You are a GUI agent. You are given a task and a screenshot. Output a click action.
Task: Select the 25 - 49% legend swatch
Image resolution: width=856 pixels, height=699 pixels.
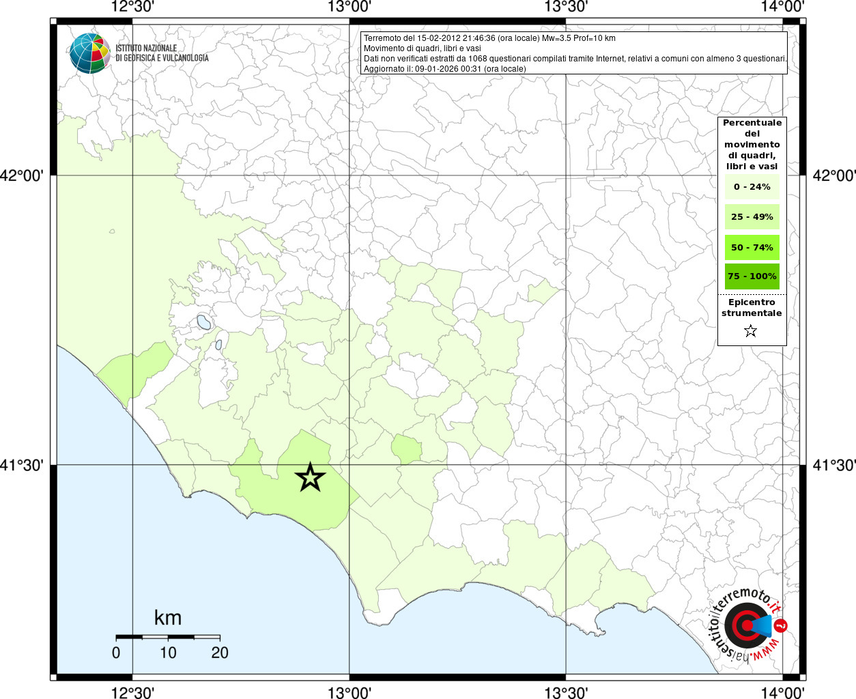tap(752, 216)
